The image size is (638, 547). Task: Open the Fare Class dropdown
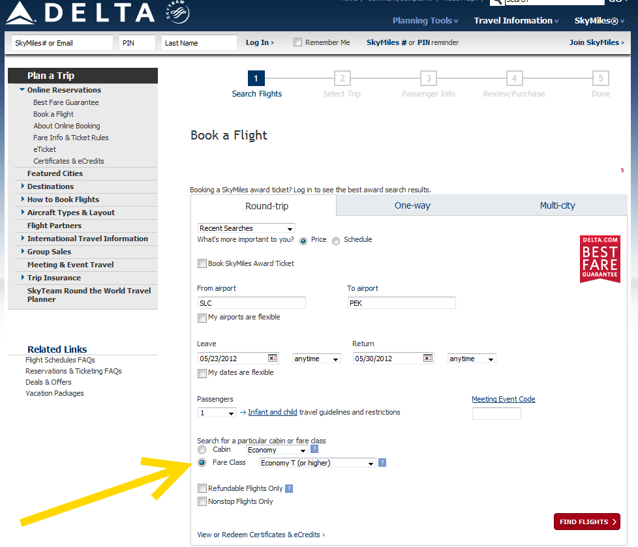tap(317, 463)
